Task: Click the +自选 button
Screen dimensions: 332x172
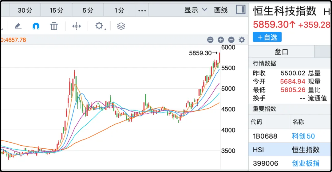Action: (x=267, y=37)
